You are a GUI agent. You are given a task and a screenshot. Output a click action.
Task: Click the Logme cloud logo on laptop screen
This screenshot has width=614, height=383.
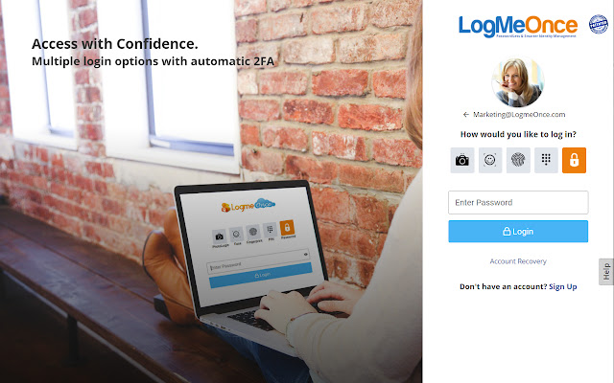pos(248,205)
